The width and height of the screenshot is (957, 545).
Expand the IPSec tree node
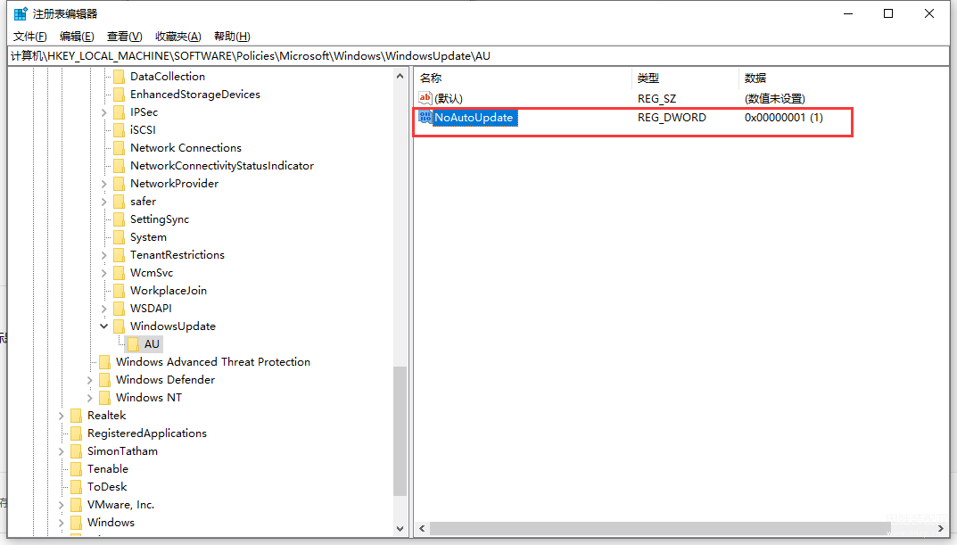(x=103, y=113)
